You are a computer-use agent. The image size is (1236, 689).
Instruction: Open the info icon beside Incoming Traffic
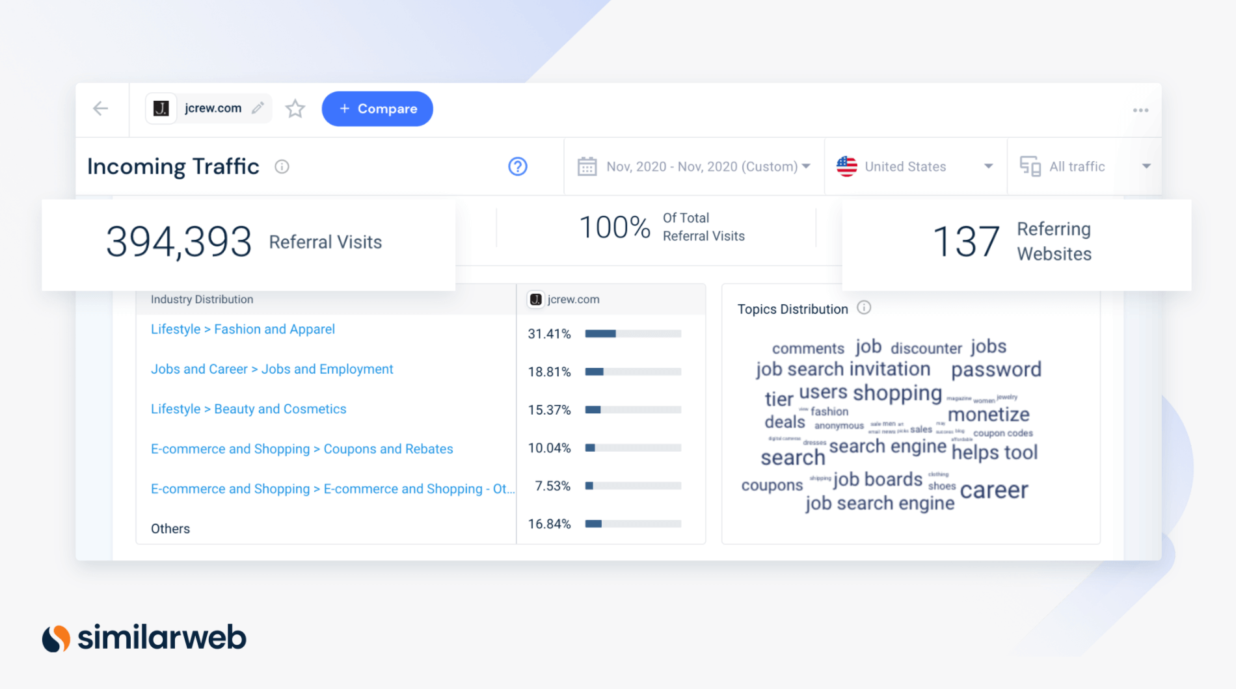282,167
